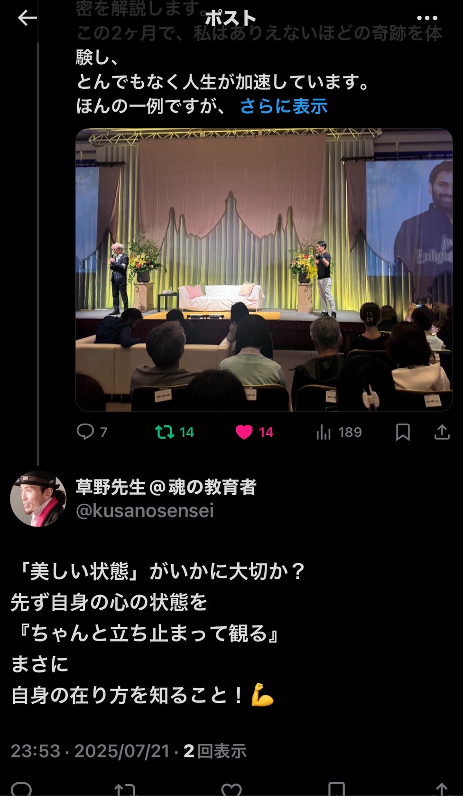Viewport: 463px width, 796px height.
Task: Share the quoted post via upload icon
Action: pyautogui.click(x=442, y=432)
